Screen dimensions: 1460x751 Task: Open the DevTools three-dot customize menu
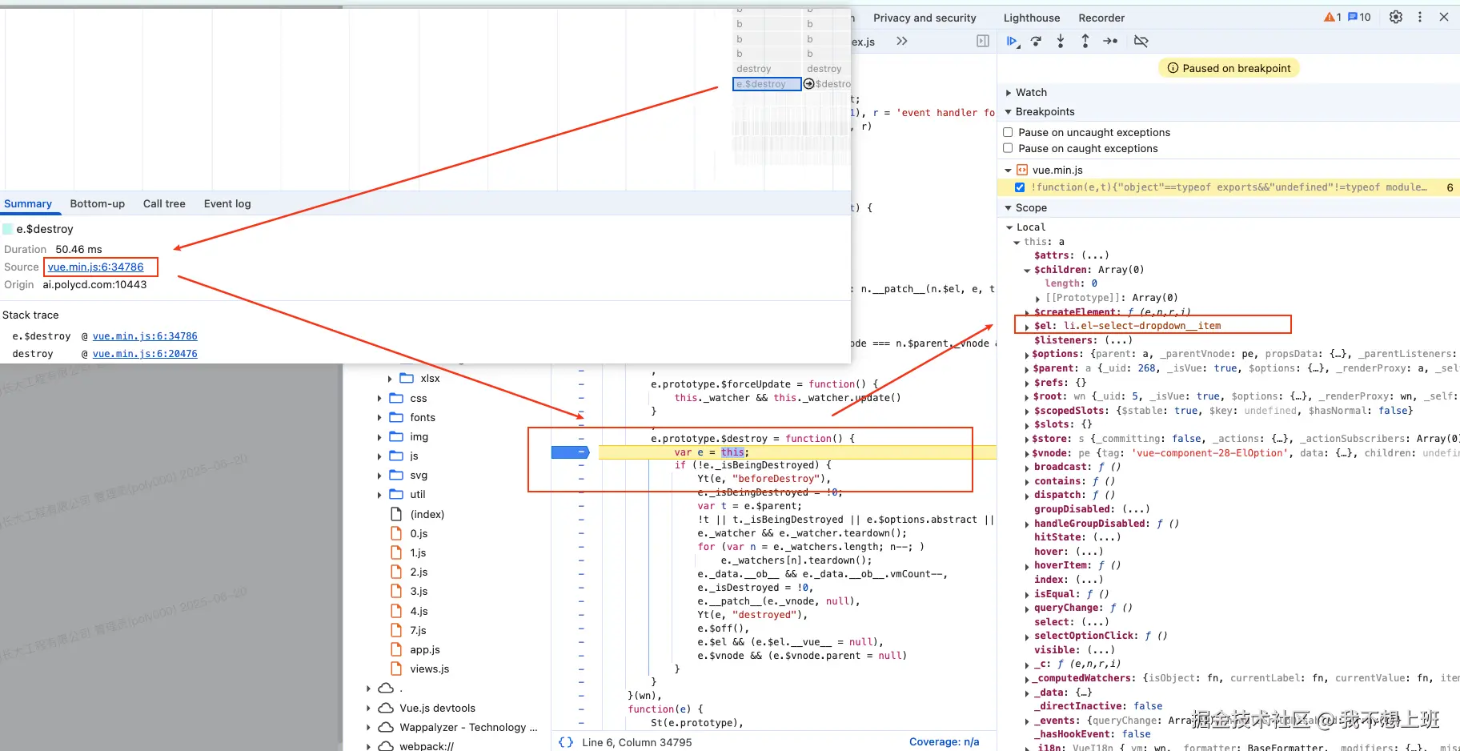point(1420,17)
